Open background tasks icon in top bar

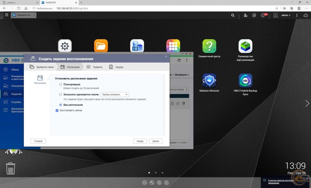[x=246, y=15]
